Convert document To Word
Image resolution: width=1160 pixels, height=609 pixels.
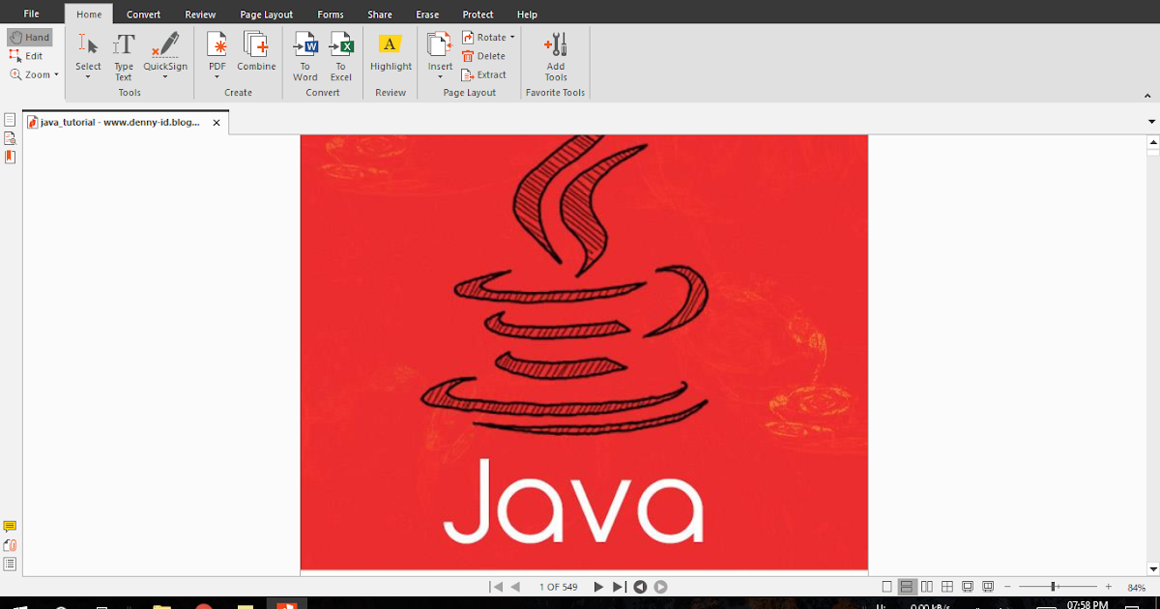click(305, 56)
